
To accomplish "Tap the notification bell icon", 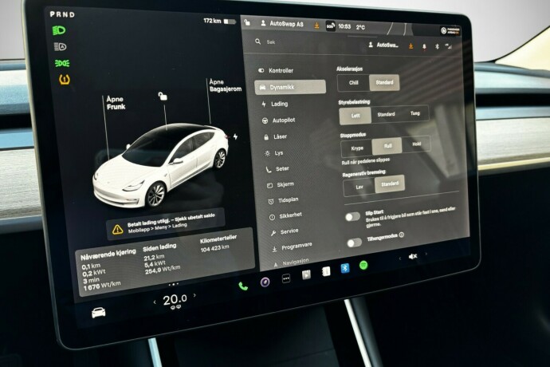I will coord(424,47).
